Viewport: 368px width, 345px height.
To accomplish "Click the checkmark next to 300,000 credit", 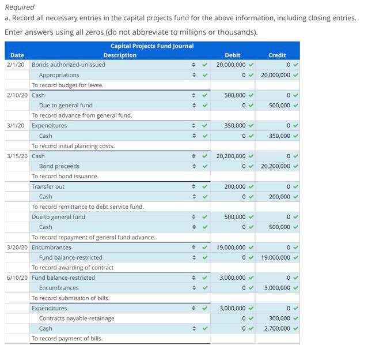I will (295, 318).
